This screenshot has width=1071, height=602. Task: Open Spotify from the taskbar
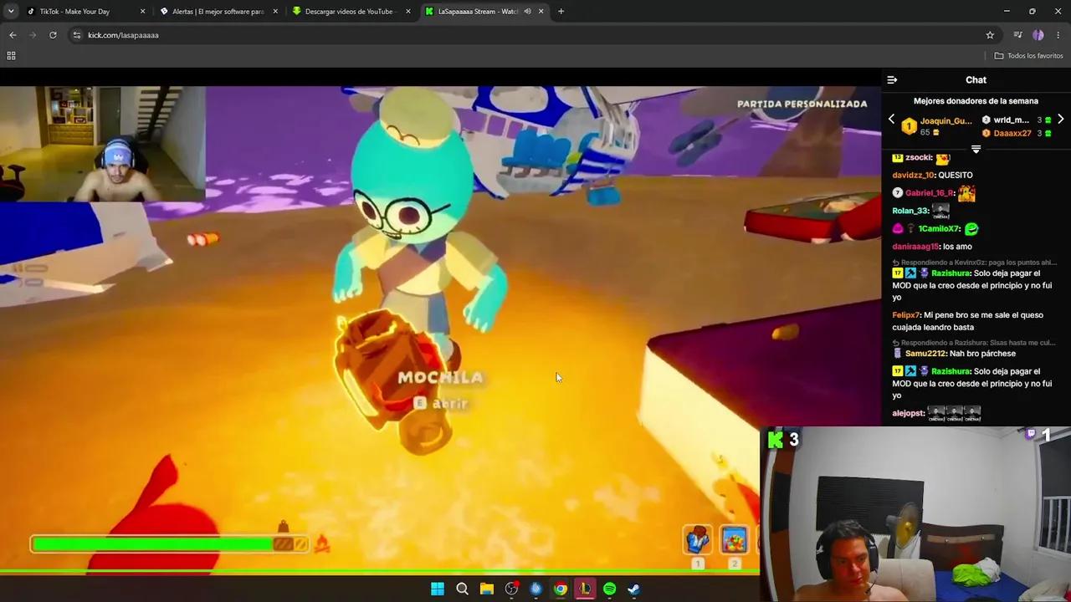610,589
